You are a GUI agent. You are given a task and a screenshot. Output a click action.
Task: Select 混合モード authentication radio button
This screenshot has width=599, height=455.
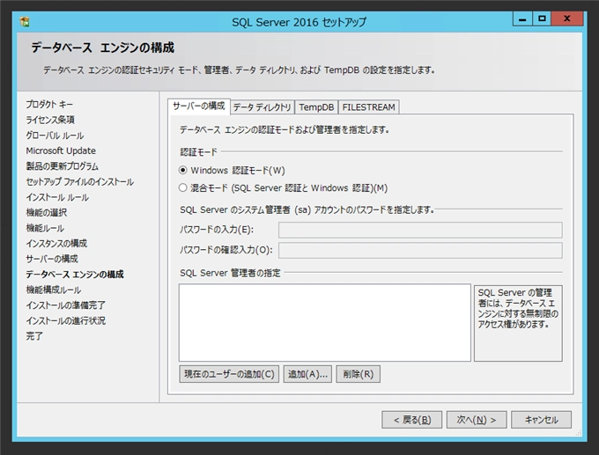(x=183, y=187)
